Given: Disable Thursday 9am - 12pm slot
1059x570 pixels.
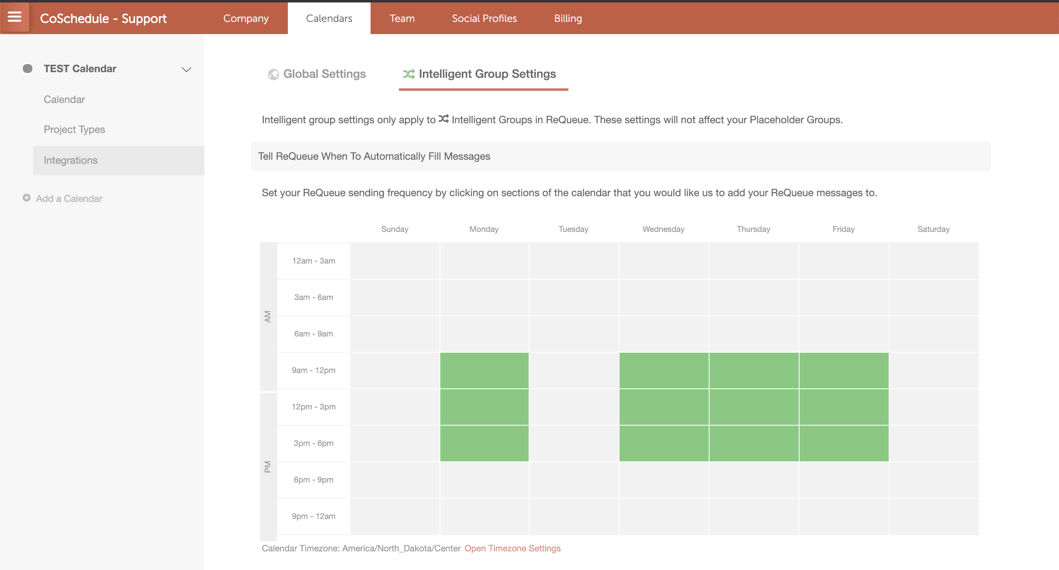Looking at the screenshot, I should pyautogui.click(x=754, y=370).
